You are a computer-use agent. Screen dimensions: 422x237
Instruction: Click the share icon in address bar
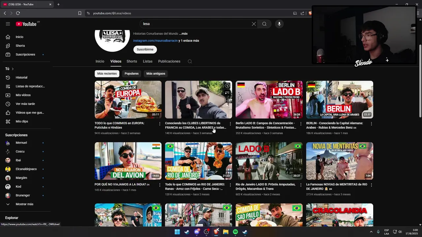click(x=302, y=13)
